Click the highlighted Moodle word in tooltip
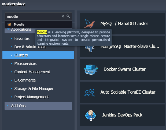The width and height of the screenshot is (166, 130). pos(42,32)
